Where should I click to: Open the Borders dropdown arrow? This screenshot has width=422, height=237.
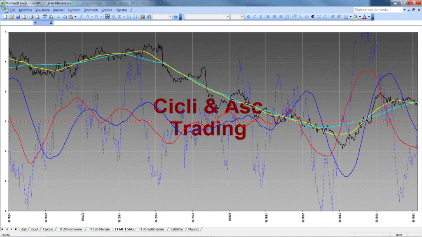[350, 16]
